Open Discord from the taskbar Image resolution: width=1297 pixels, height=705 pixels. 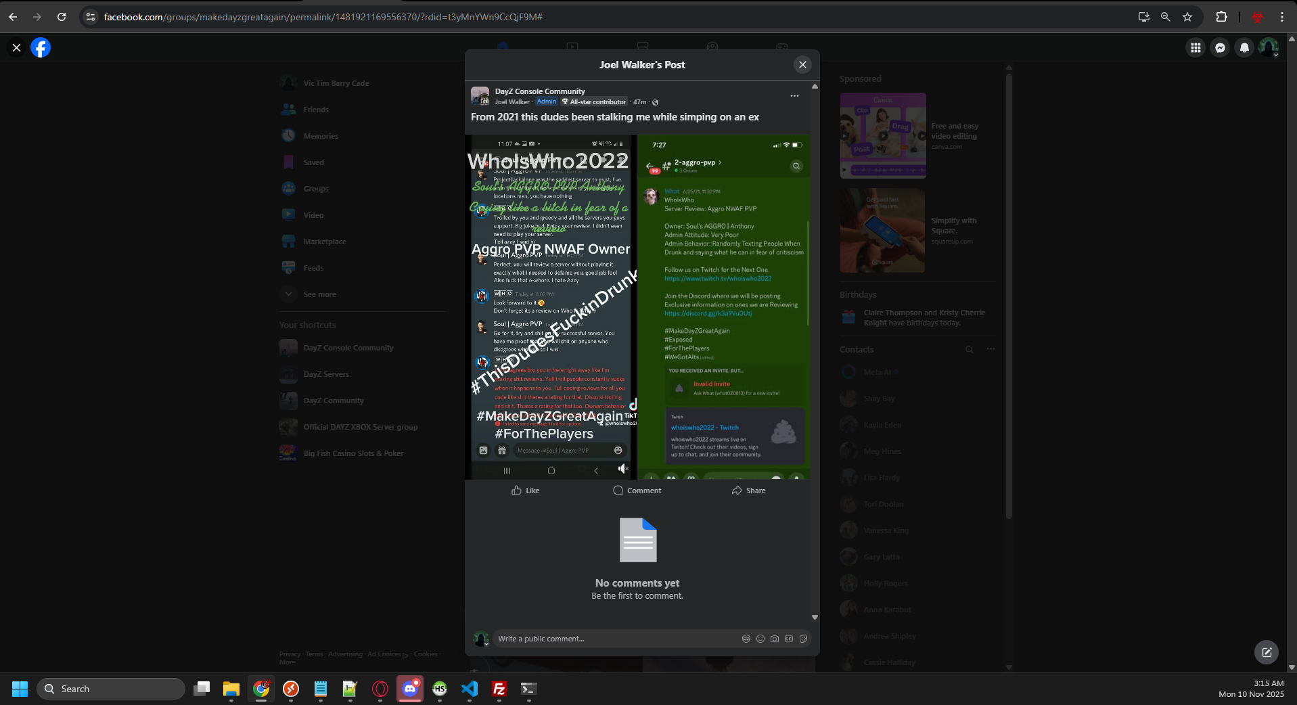(x=410, y=689)
